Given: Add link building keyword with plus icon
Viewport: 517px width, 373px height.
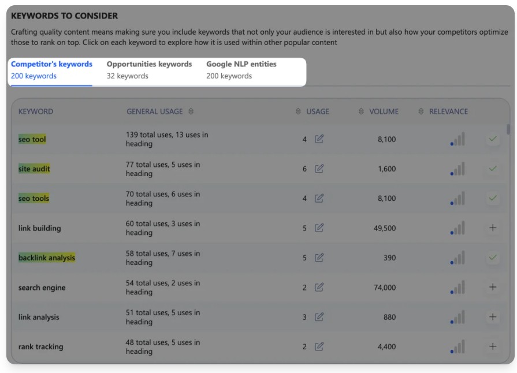Looking at the screenshot, I should pos(493,228).
